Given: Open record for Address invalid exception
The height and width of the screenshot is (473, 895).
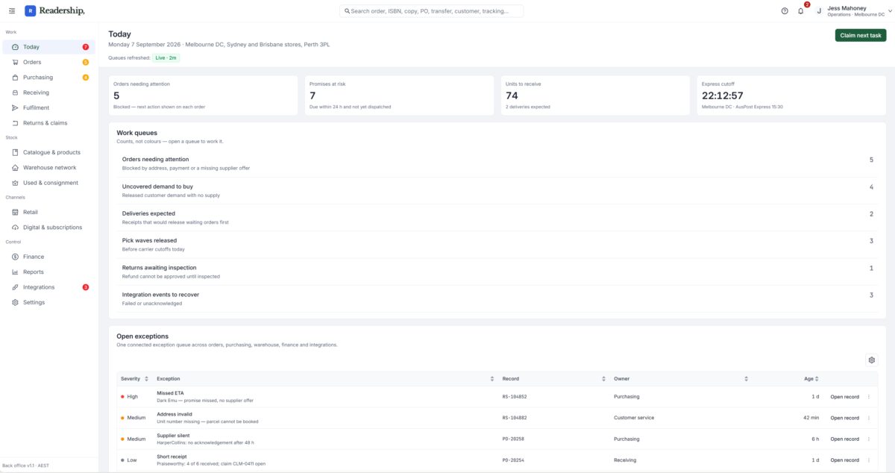Looking at the screenshot, I should (x=844, y=418).
